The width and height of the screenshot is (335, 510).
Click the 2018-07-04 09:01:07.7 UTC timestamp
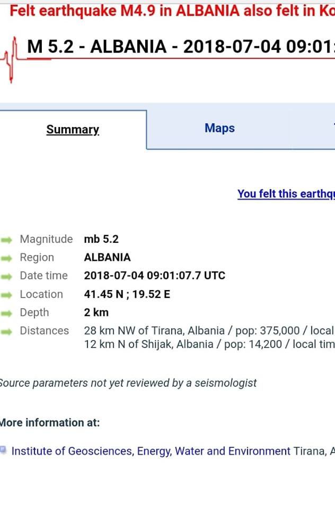click(x=154, y=276)
